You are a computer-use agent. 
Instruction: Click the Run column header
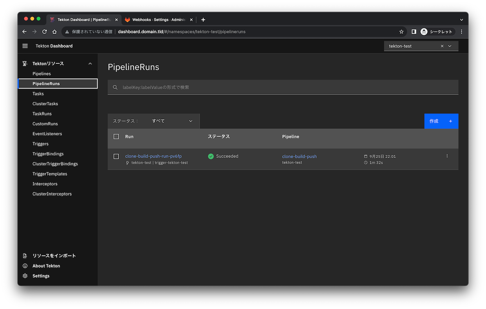129,137
